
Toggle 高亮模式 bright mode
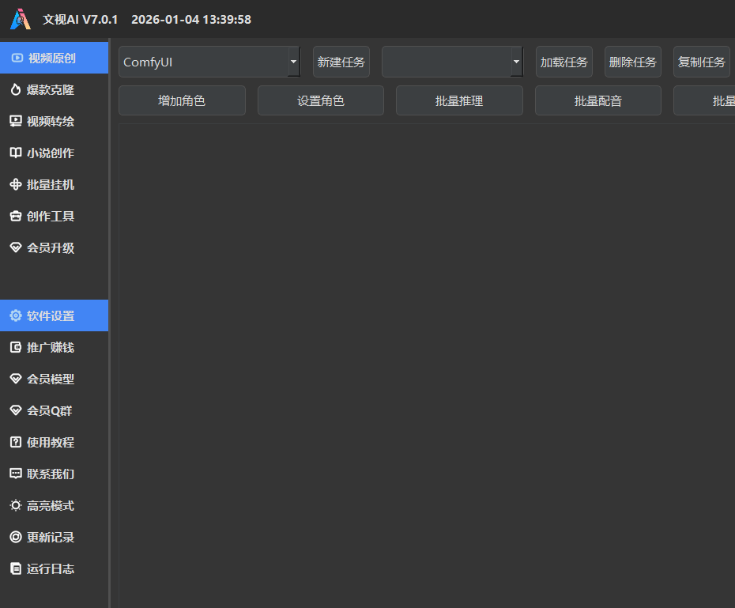pyautogui.click(x=51, y=505)
